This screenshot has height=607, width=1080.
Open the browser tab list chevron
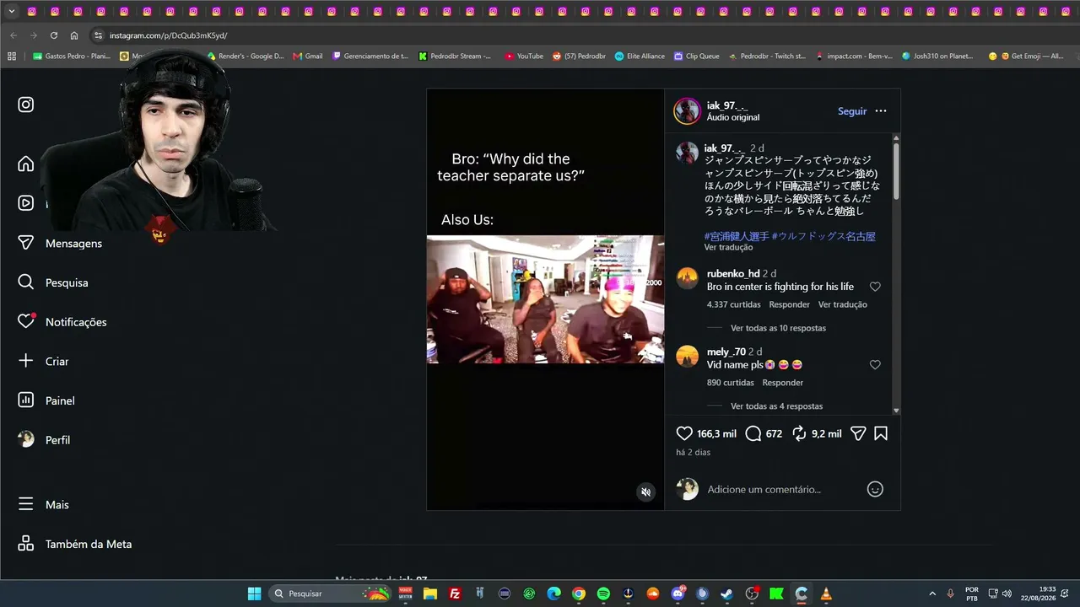point(12,12)
